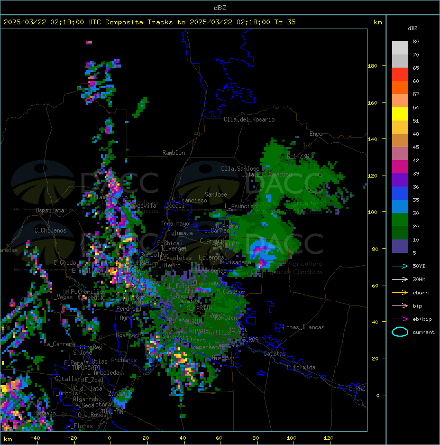Click the yellow eburn arrow in legend
This screenshot has height=445, width=440.
click(400, 292)
